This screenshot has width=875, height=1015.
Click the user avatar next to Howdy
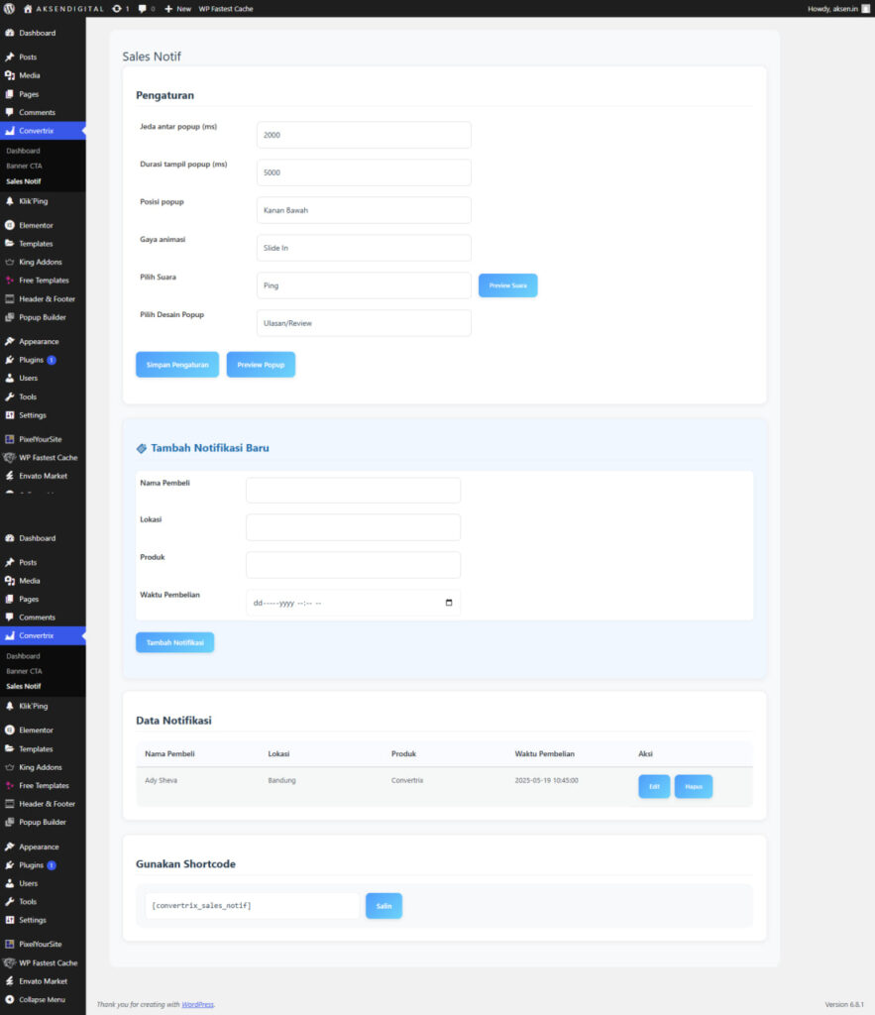click(866, 8)
